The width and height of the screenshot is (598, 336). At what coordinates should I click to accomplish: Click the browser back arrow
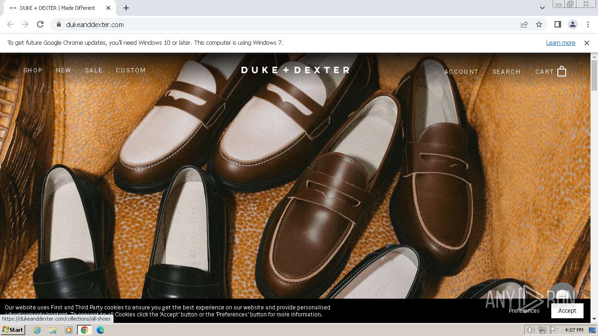pos(10,24)
